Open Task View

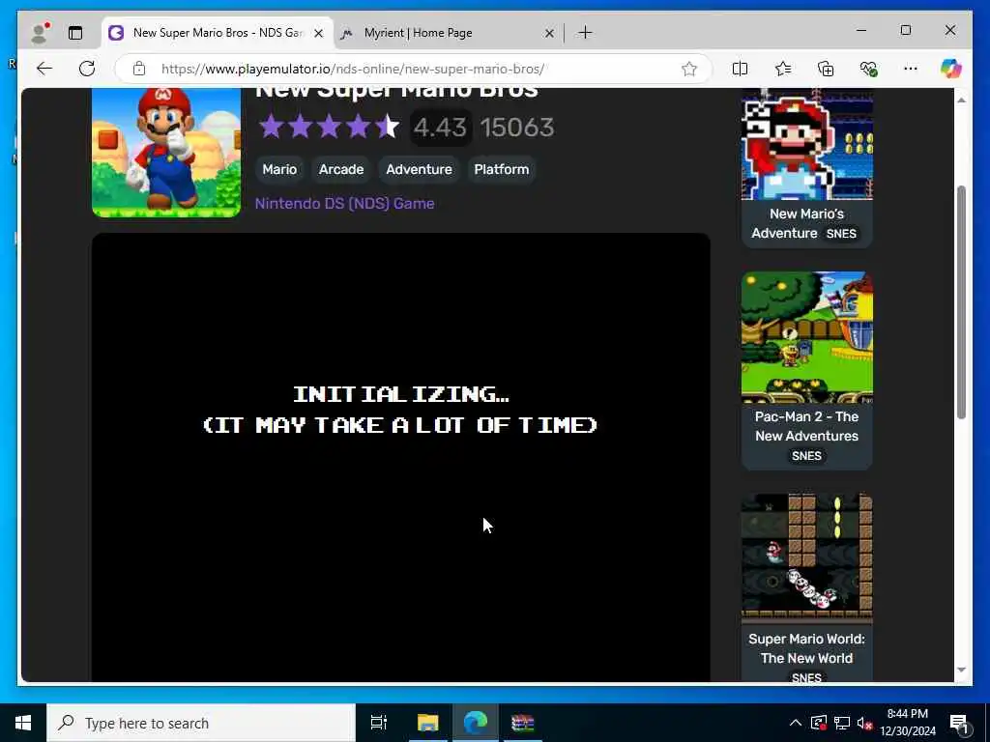pos(379,723)
